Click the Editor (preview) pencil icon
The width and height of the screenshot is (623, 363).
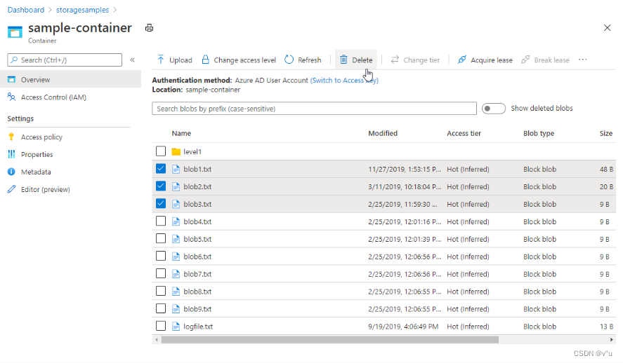click(x=11, y=189)
